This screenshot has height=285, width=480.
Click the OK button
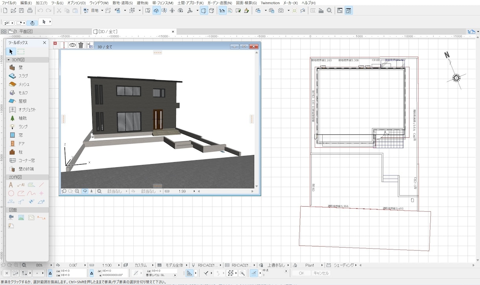point(301,273)
